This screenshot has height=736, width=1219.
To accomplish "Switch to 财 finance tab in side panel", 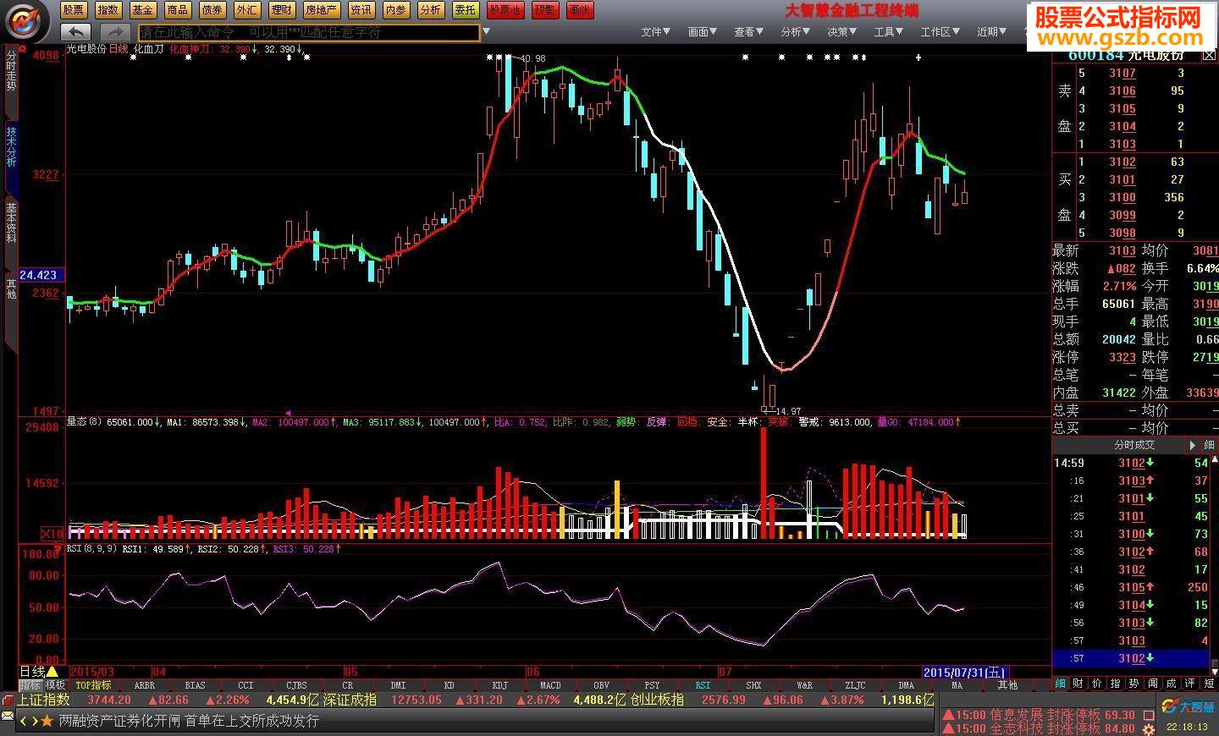I will (x=1078, y=684).
